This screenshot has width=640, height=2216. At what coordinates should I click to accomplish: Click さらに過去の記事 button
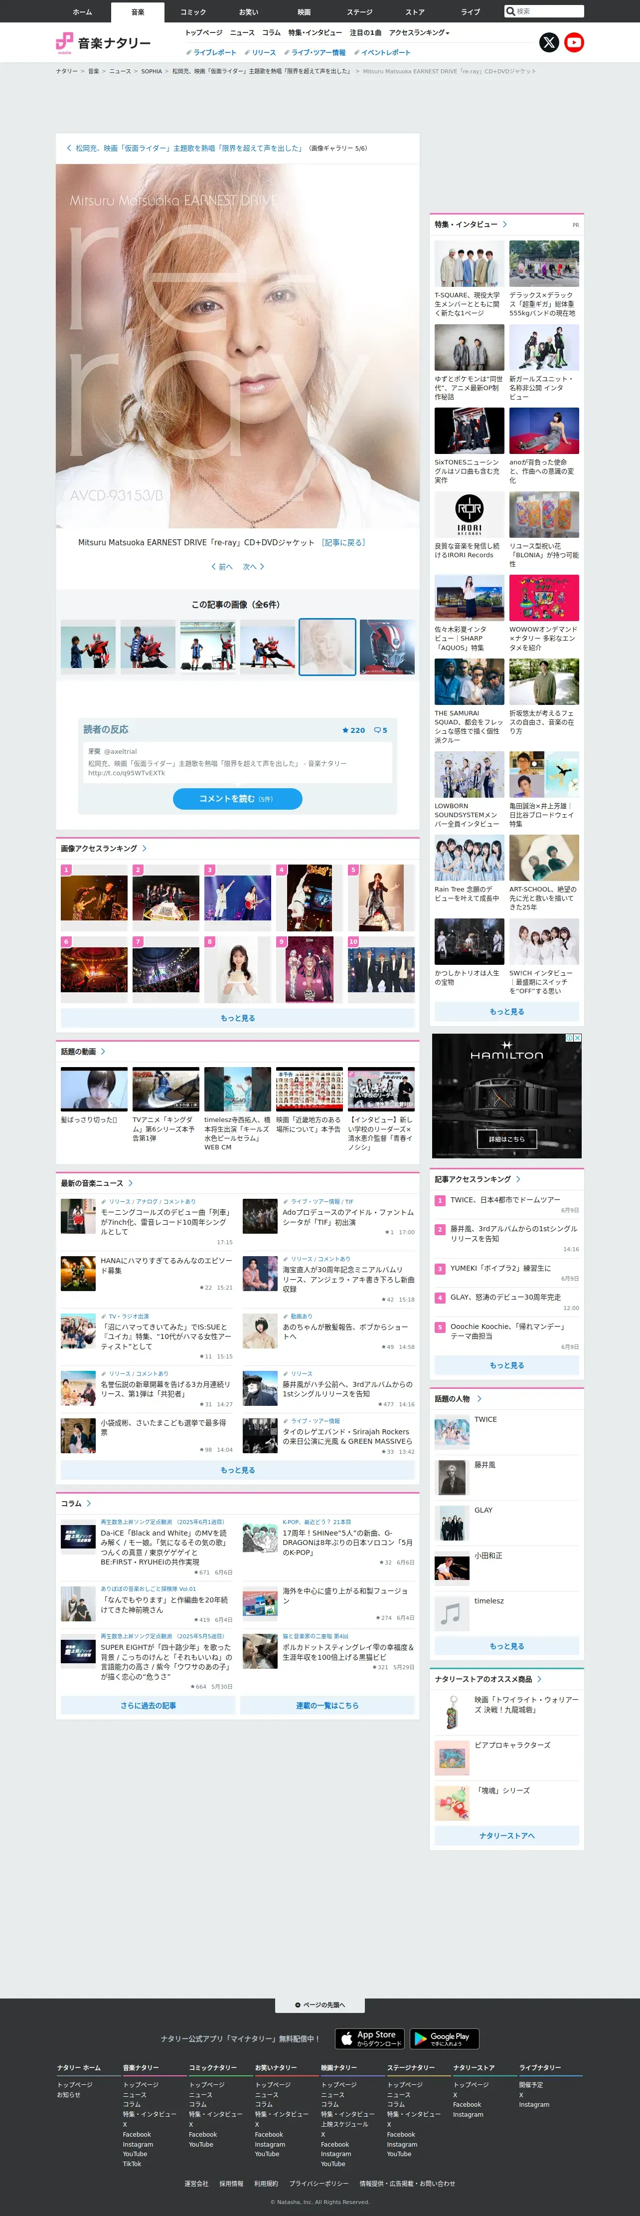[x=148, y=1705]
